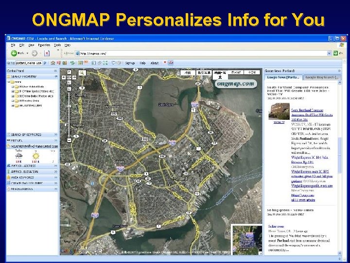The image size is (350, 263).
Task: Collapse the Control Panel sidebar
Action: 55,71
